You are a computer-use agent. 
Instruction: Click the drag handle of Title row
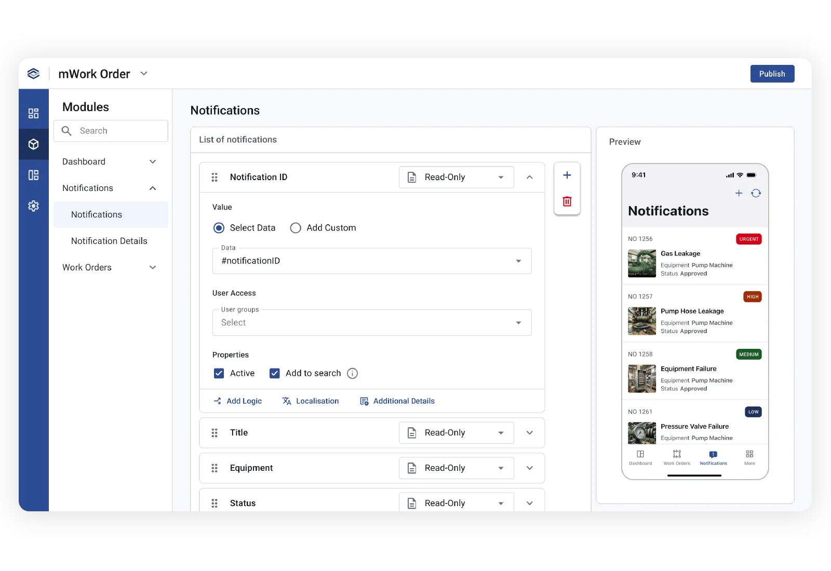pyautogui.click(x=215, y=433)
